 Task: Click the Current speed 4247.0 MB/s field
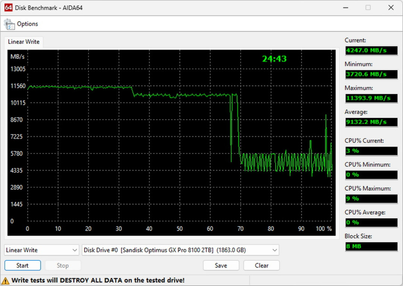(371, 50)
